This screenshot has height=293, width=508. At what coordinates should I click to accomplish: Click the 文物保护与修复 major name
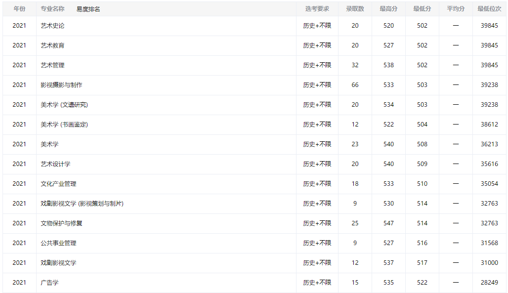[61, 223]
